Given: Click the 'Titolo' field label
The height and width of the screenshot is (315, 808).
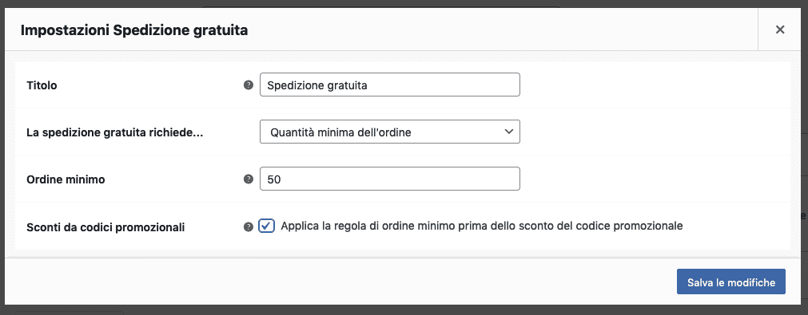Looking at the screenshot, I should (42, 85).
